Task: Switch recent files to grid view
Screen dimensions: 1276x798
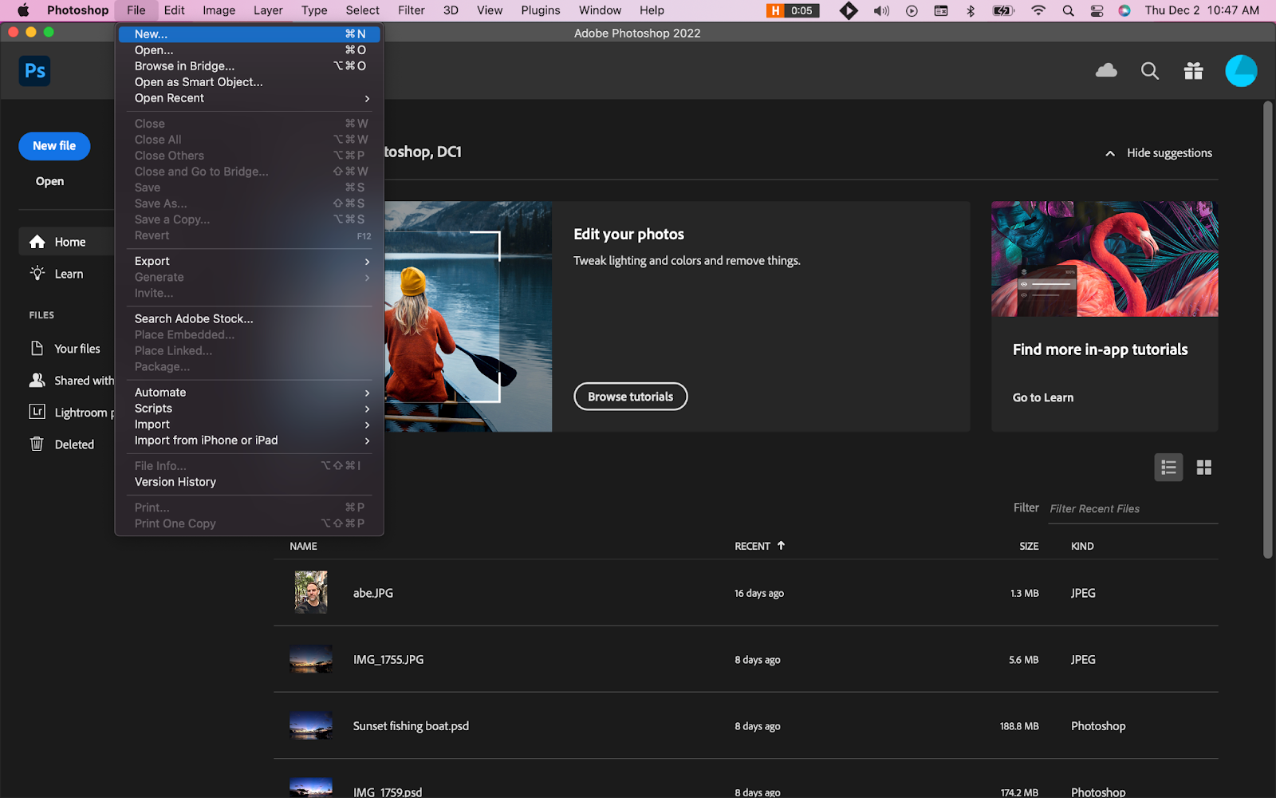Action: [1204, 468]
